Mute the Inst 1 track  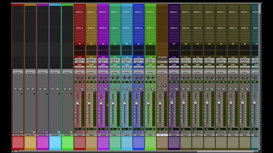[x=118, y=89]
